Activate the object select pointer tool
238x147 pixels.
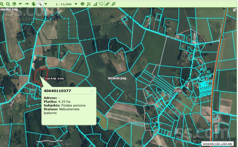tap(40, 4)
